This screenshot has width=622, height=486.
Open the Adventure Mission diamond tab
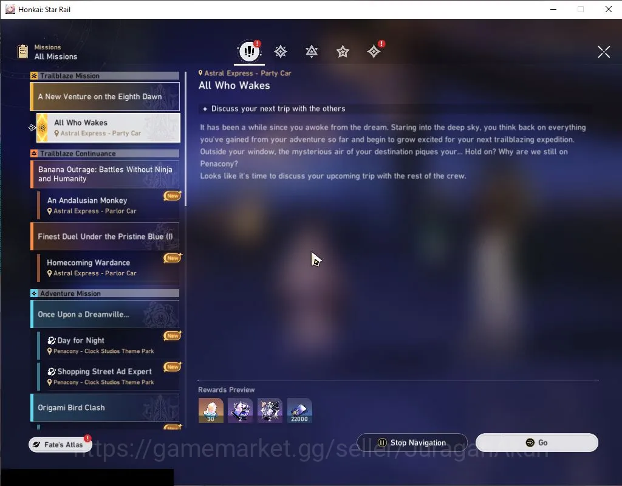click(374, 52)
